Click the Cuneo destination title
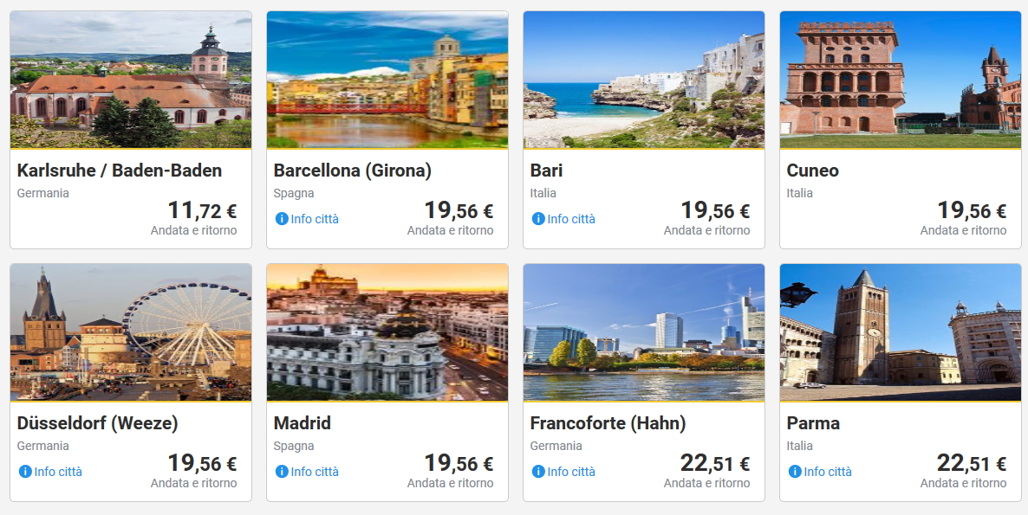This screenshot has height=515, width=1028. tap(813, 171)
